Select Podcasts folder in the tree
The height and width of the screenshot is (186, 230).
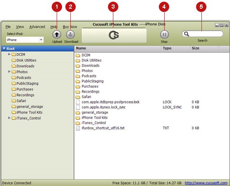[24, 78]
